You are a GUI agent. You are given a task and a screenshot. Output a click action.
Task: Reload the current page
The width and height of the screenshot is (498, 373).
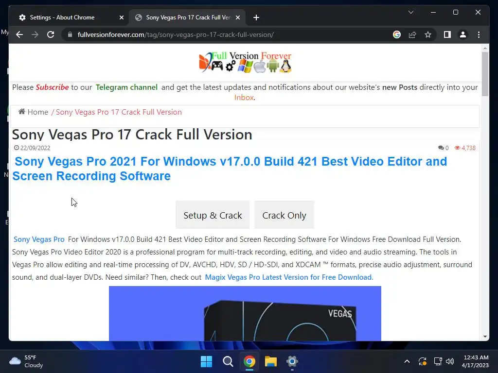pyautogui.click(x=51, y=34)
